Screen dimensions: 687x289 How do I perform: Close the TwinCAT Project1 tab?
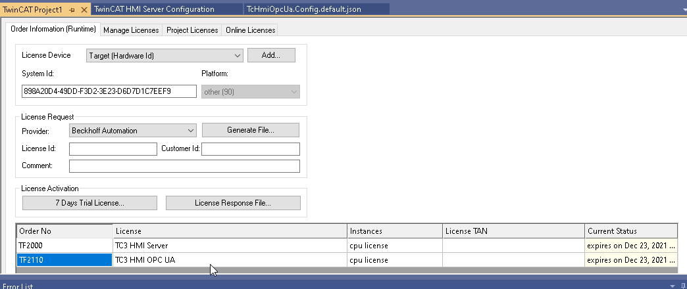pyautogui.click(x=85, y=9)
